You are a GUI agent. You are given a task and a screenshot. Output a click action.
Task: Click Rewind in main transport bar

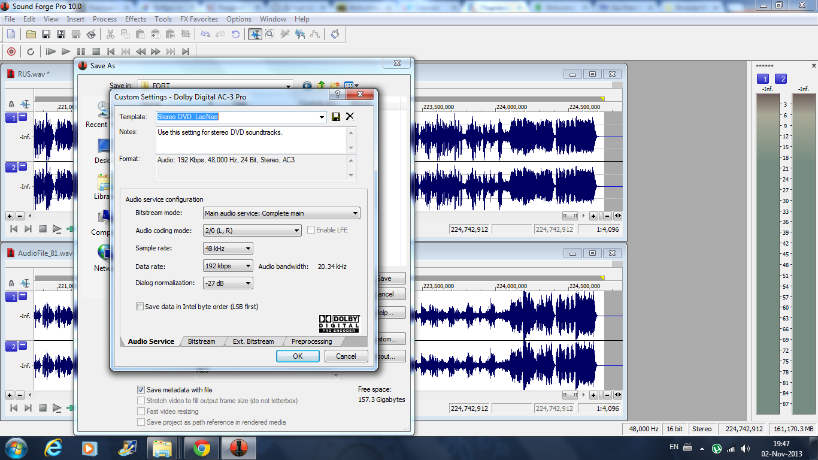141,52
